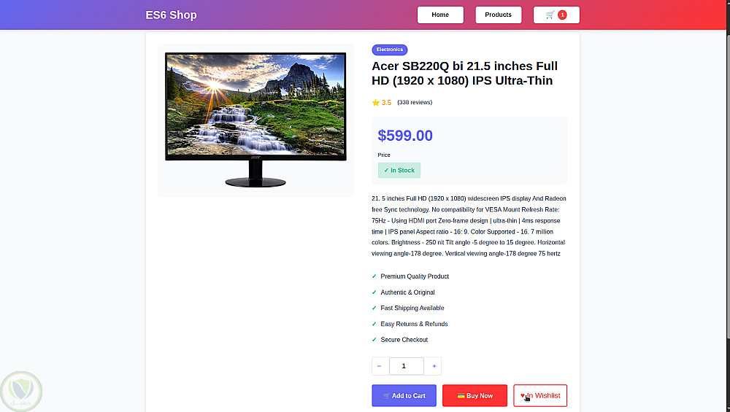730x412 pixels.
Task: Click the Buy Now button
Action: [475, 396]
